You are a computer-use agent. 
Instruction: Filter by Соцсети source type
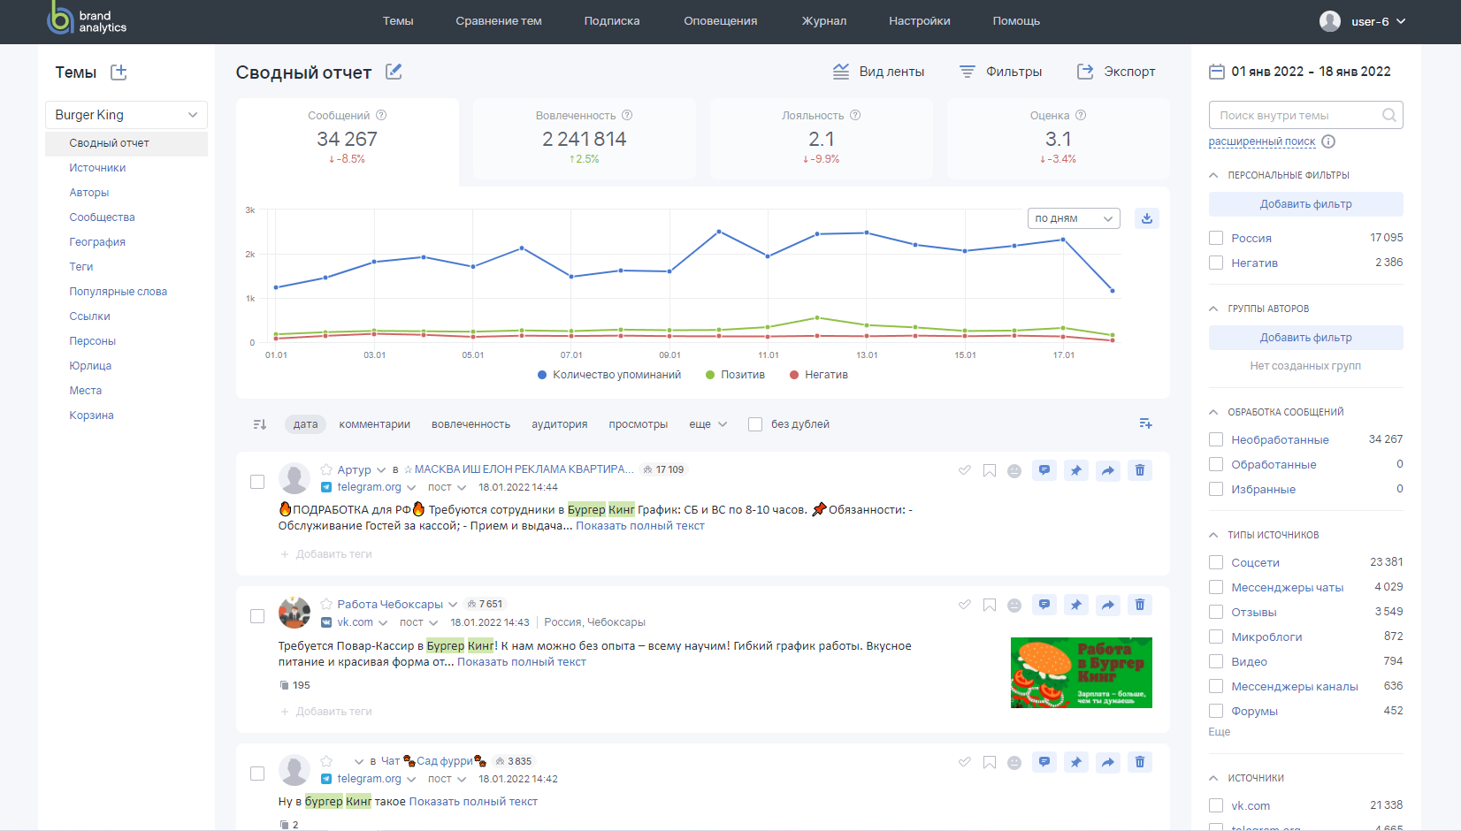1216,562
